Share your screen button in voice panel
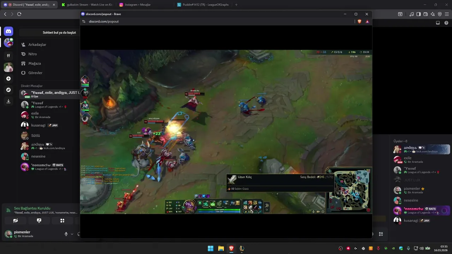 click(x=39, y=220)
